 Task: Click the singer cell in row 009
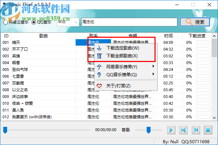(x=93, y=97)
